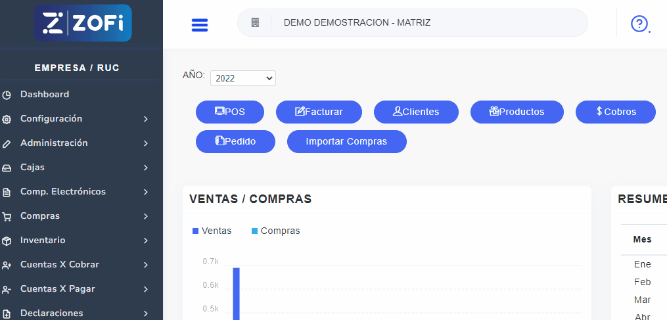
Task: Expand the Cuentas X Cobrar chevron
Action: click(x=145, y=265)
